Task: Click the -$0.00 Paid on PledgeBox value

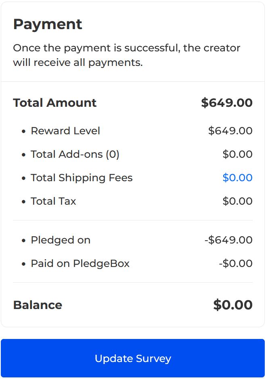Action: pos(236,263)
